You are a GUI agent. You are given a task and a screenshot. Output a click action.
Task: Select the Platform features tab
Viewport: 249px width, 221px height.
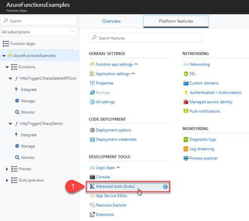click(x=176, y=21)
